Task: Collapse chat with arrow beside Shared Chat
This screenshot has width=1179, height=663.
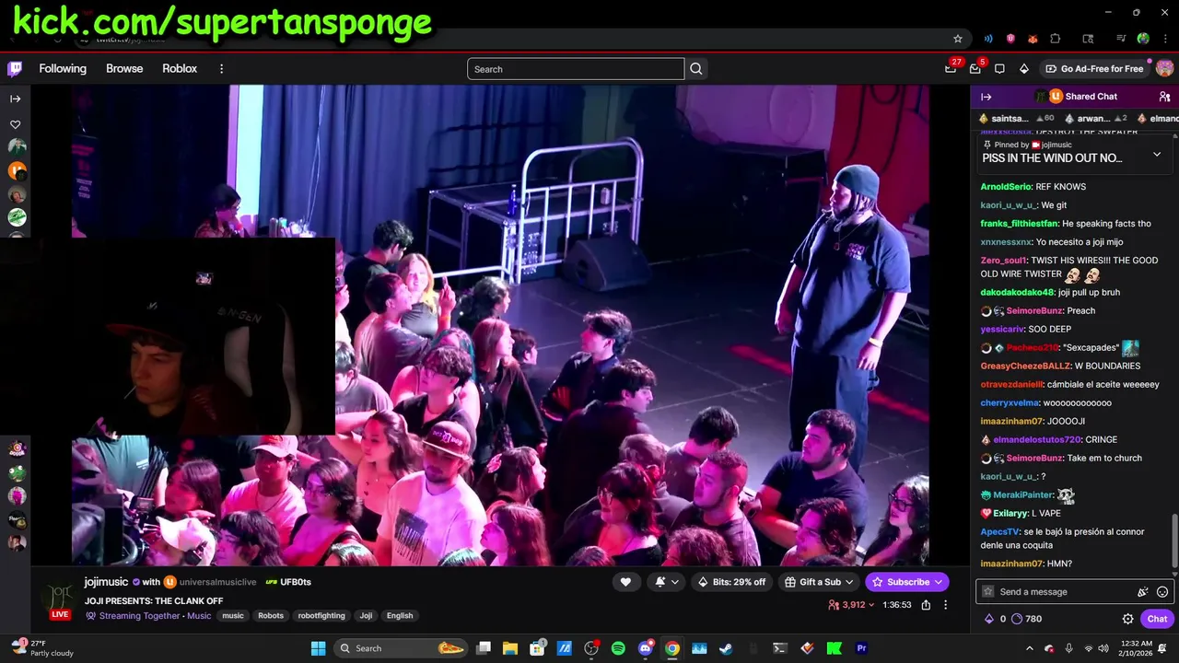Action: click(986, 97)
